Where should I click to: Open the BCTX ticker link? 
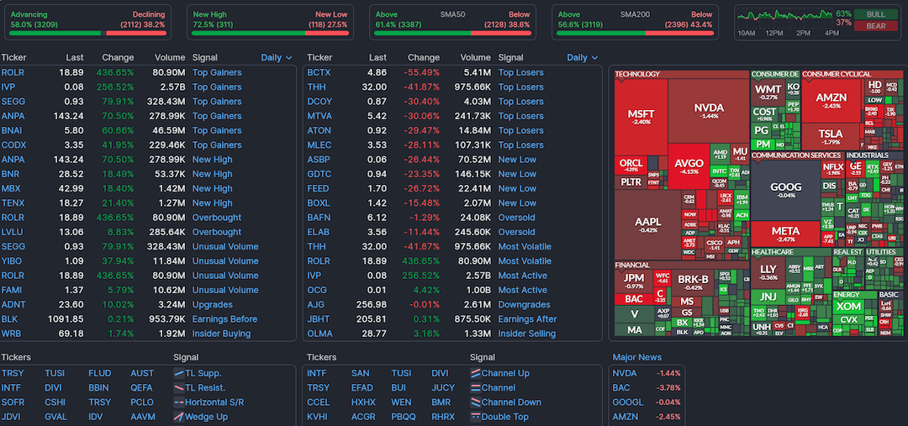pos(319,72)
